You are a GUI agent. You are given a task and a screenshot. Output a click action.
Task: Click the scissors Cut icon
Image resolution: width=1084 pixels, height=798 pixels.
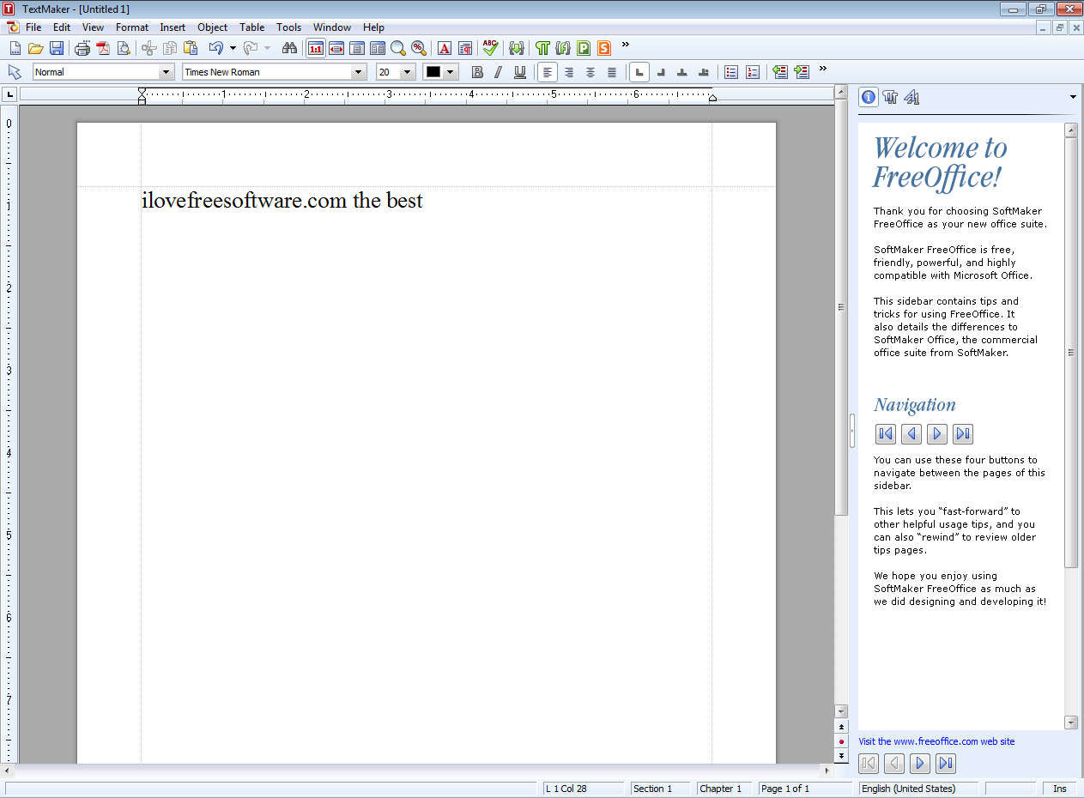pos(149,48)
